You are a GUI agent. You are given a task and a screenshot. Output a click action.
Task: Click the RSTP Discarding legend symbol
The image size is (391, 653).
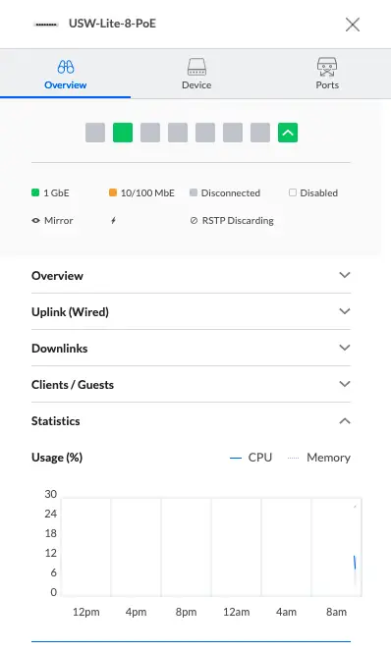194,221
